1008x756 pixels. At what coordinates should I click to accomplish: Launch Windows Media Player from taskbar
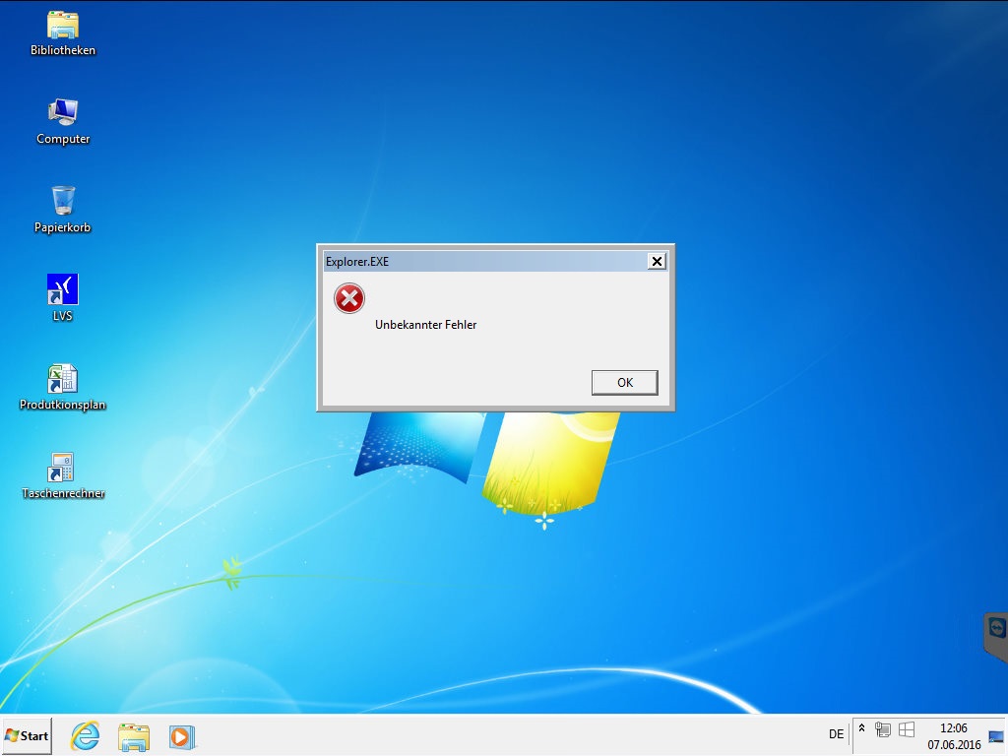(182, 736)
